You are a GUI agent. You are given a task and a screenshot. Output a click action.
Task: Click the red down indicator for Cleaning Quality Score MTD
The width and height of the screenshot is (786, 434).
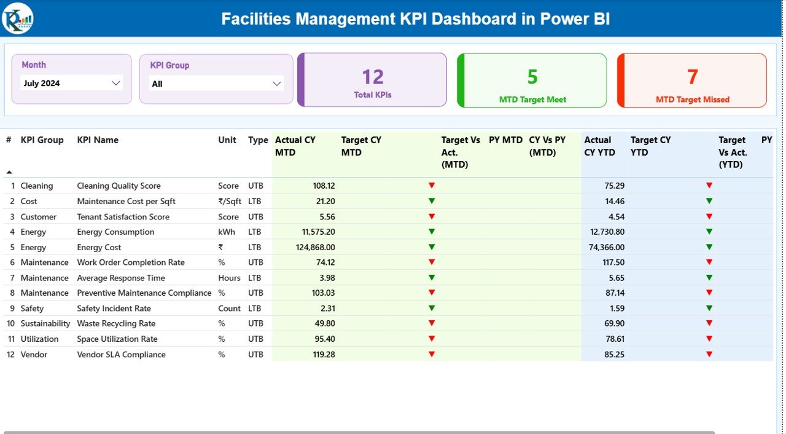point(432,185)
